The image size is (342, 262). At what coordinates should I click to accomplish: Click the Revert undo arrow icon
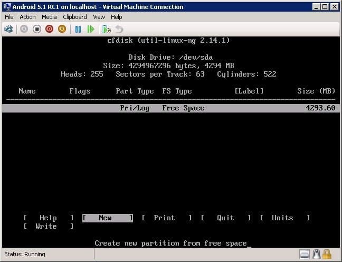click(x=119, y=29)
